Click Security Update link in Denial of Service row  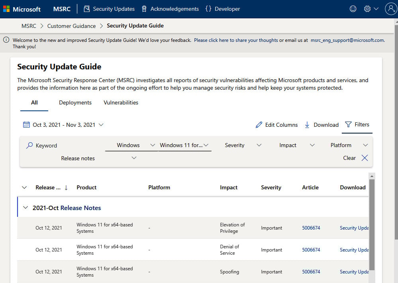[x=354, y=250]
